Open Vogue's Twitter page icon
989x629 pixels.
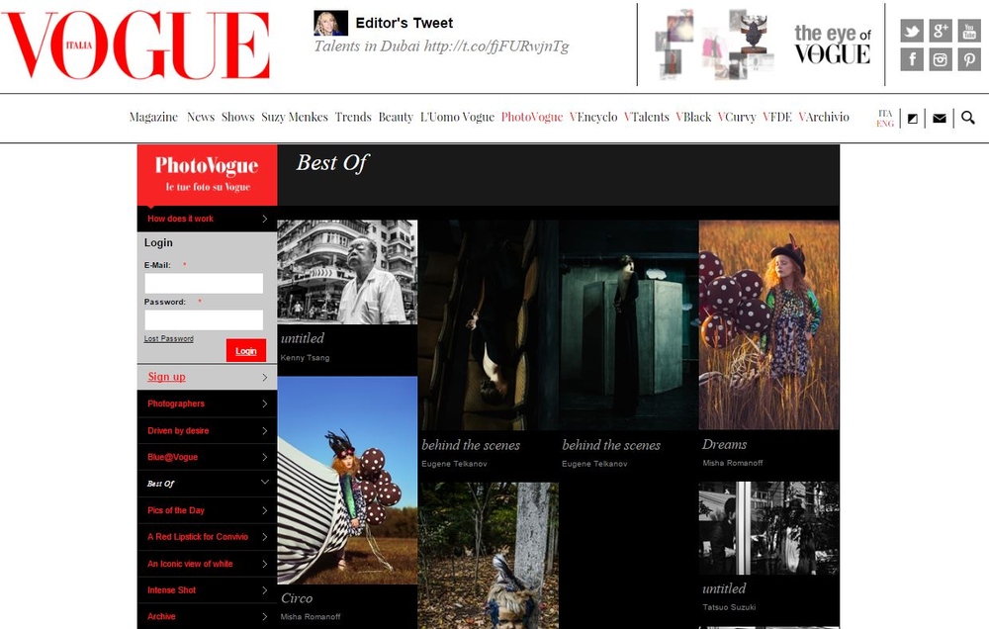click(x=912, y=31)
